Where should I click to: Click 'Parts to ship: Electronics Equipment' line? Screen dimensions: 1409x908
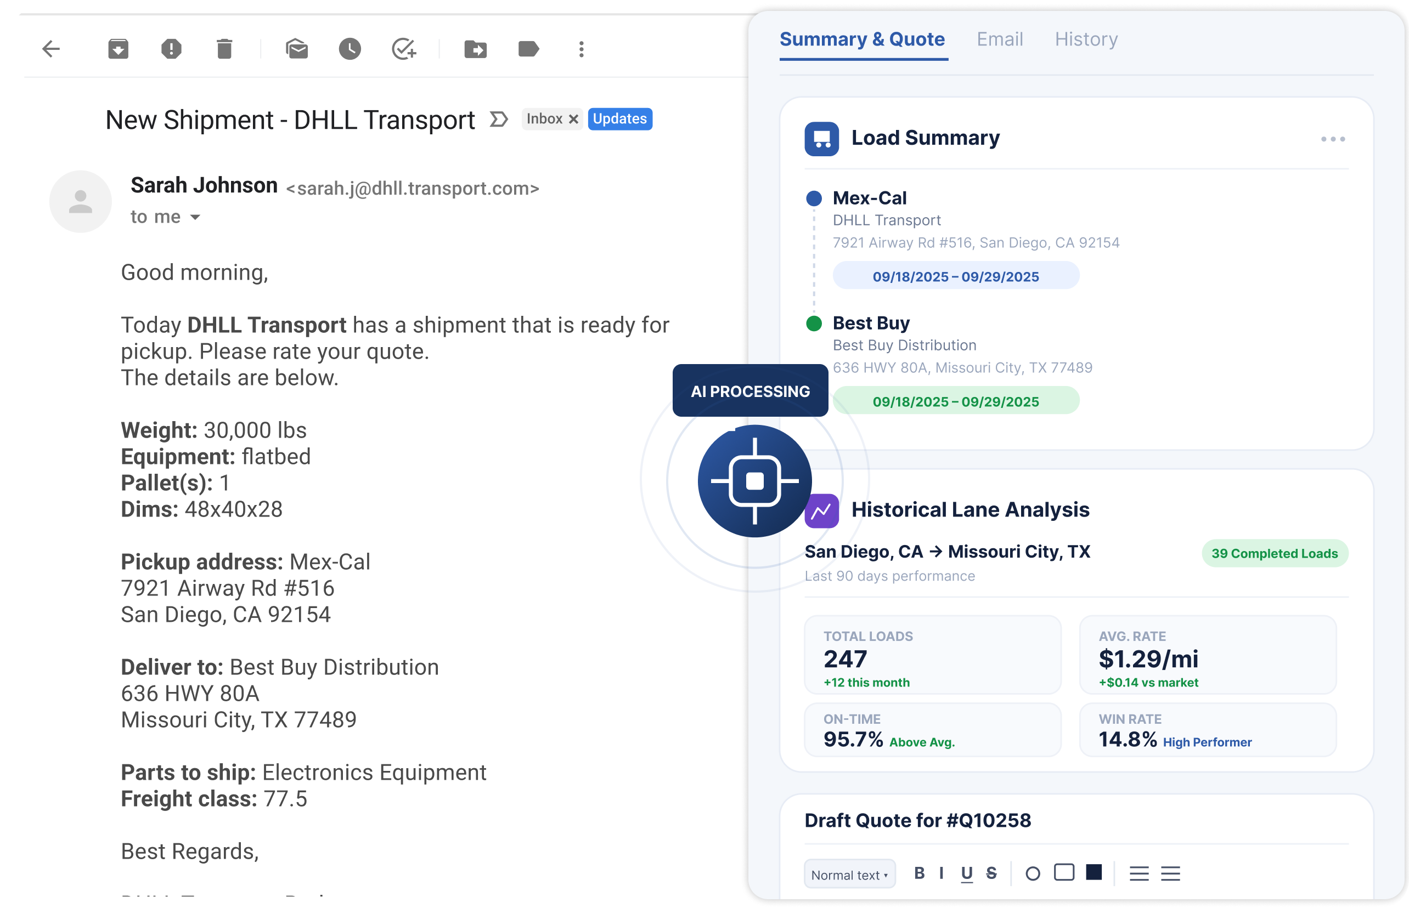click(x=303, y=773)
